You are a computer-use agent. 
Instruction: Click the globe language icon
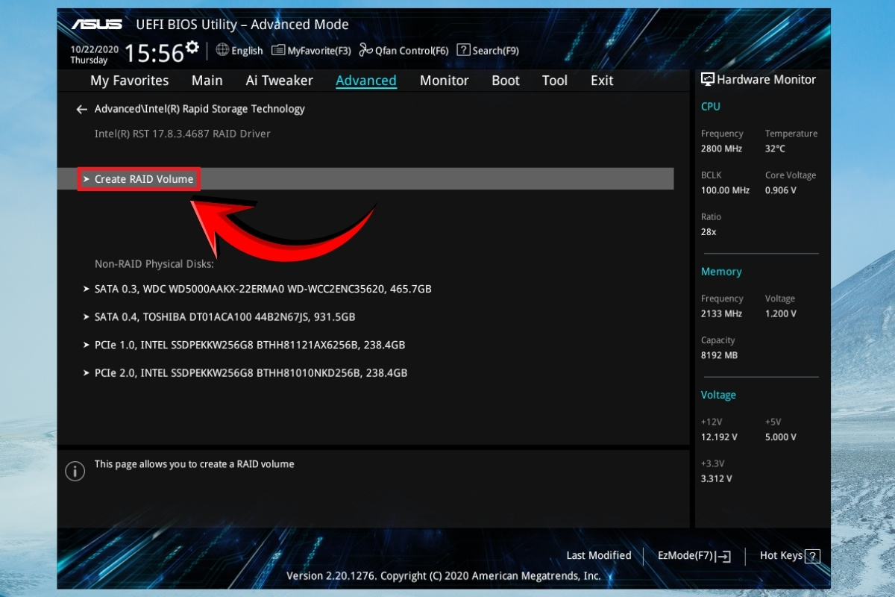(222, 50)
